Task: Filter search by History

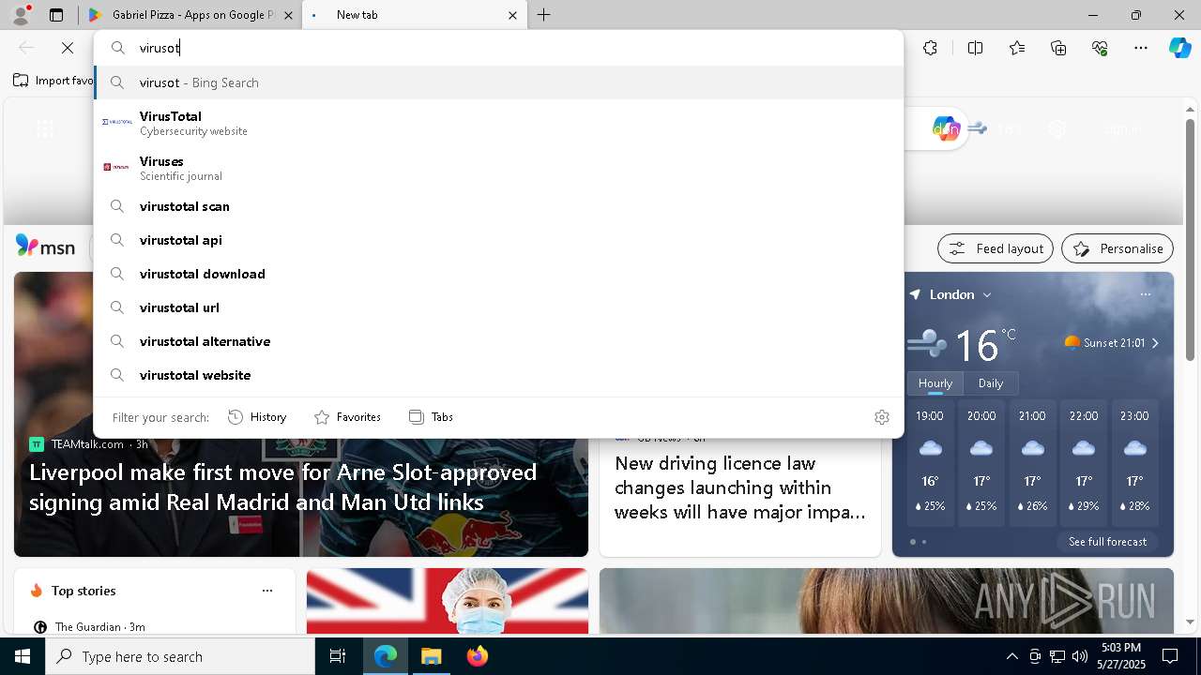Action: tap(257, 417)
